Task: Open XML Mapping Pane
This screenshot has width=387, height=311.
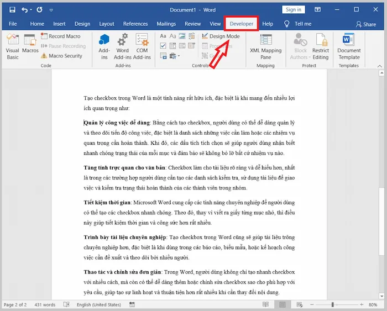Action: click(265, 46)
